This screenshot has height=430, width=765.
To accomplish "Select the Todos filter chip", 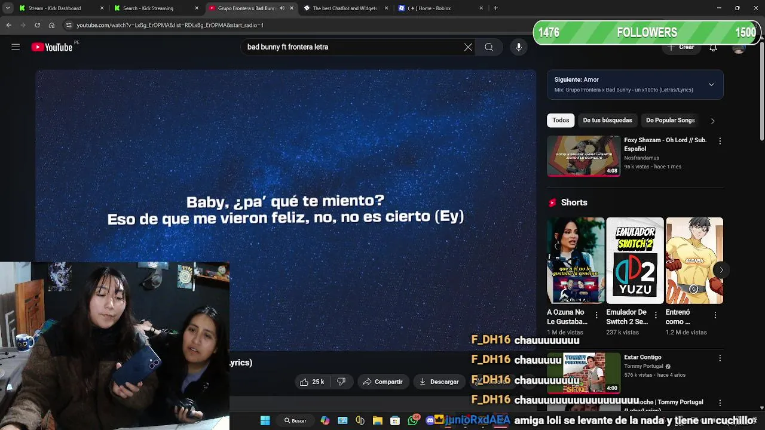I will click(561, 120).
